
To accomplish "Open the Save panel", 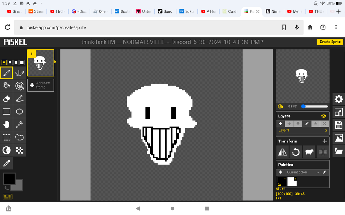I will tap(338, 125).
